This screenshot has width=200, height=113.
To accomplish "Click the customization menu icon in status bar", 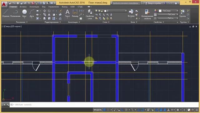I will tap(197, 110).
